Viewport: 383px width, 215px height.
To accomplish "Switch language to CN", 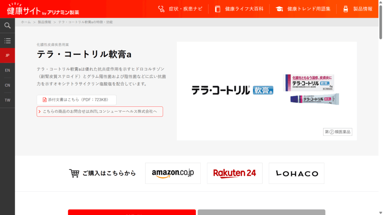I will point(7,85).
